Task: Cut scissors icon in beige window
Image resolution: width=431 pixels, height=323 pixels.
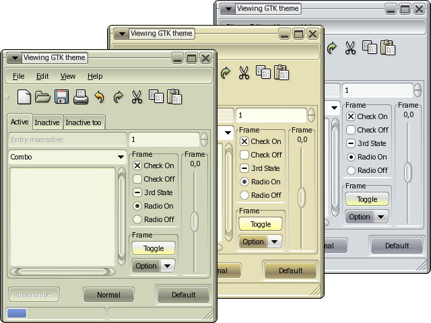Action: coord(244,73)
